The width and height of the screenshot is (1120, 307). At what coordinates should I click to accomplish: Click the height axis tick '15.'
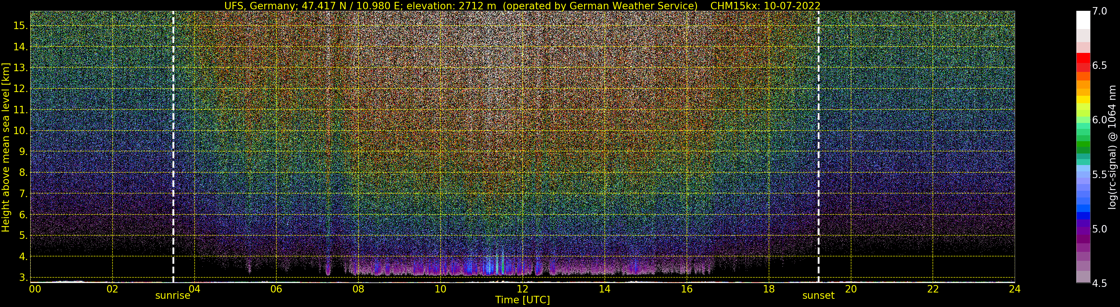(x=21, y=26)
